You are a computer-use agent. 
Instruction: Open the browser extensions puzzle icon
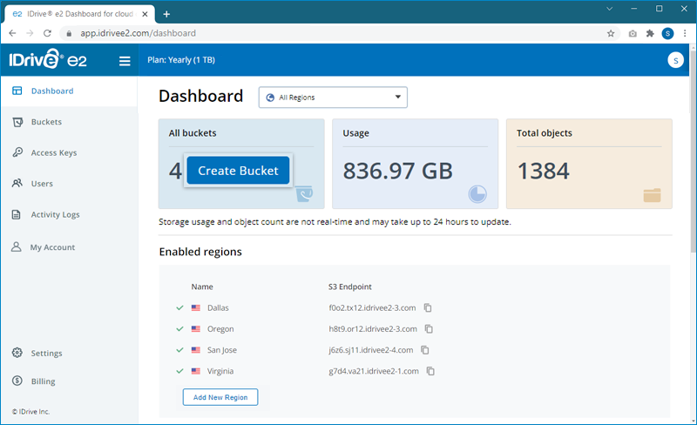tap(650, 33)
